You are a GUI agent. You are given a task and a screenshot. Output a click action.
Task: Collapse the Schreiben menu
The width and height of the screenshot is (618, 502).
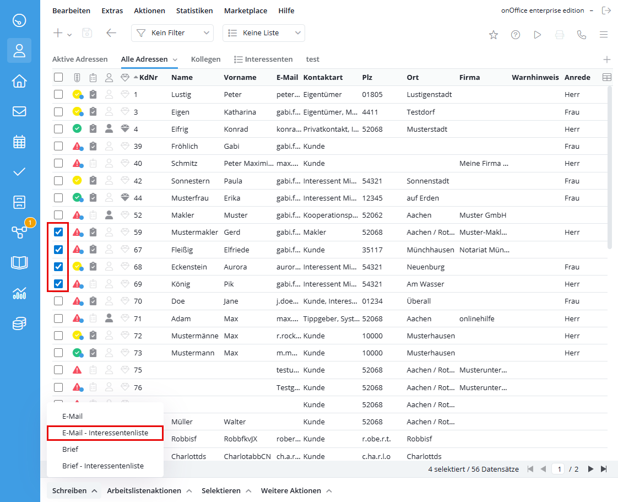[x=74, y=490]
